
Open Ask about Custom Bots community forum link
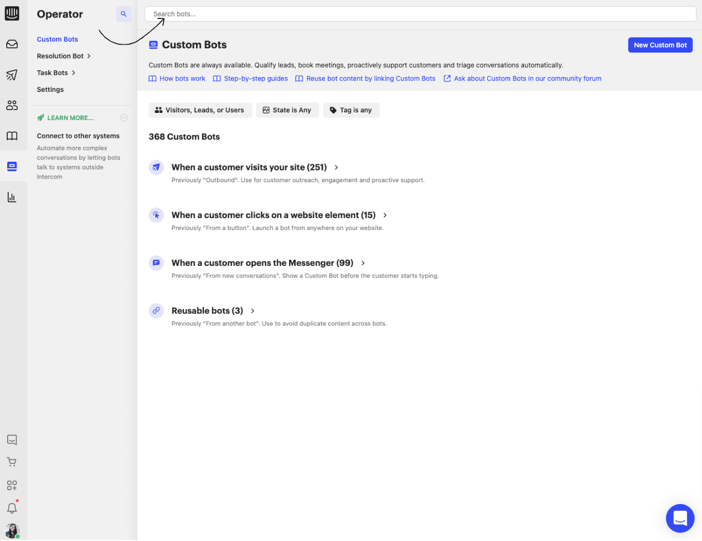pyautogui.click(x=522, y=79)
